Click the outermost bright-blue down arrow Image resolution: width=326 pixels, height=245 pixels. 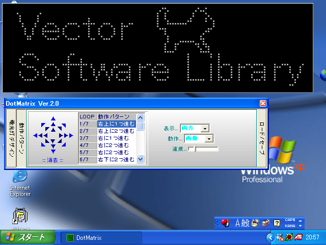(x=53, y=152)
